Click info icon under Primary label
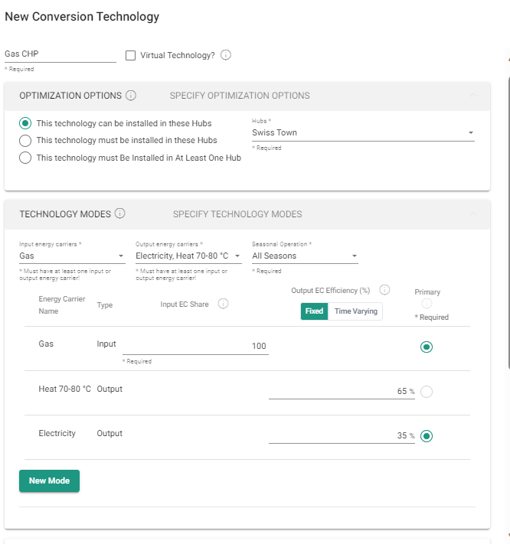This screenshot has width=510, height=544. [427, 304]
